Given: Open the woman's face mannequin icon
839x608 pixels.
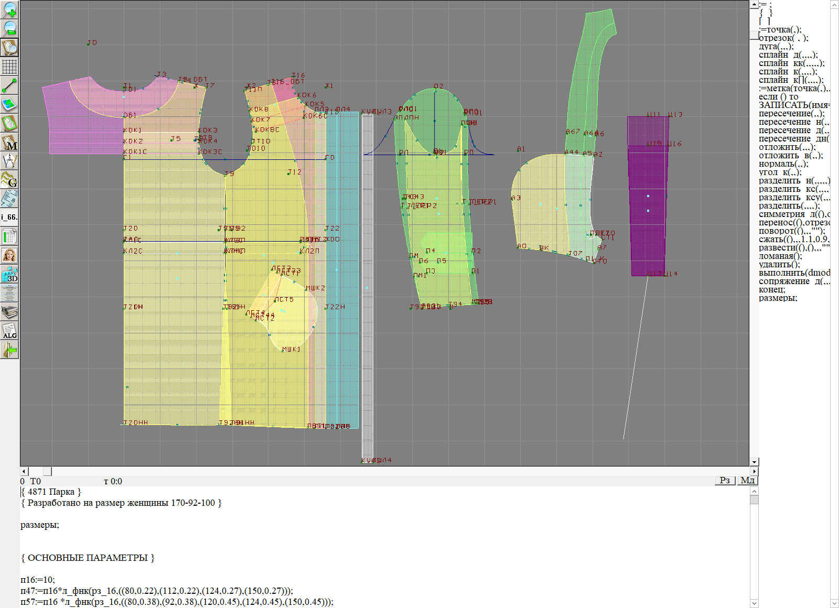Looking at the screenshot, I should pyautogui.click(x=9, y=255).
